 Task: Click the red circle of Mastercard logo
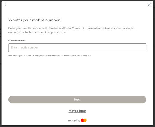(82, 120)
